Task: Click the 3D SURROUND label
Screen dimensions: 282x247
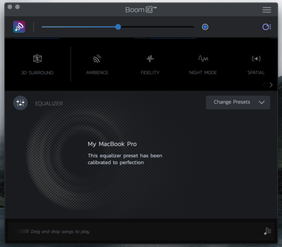Action: point(37,73)
